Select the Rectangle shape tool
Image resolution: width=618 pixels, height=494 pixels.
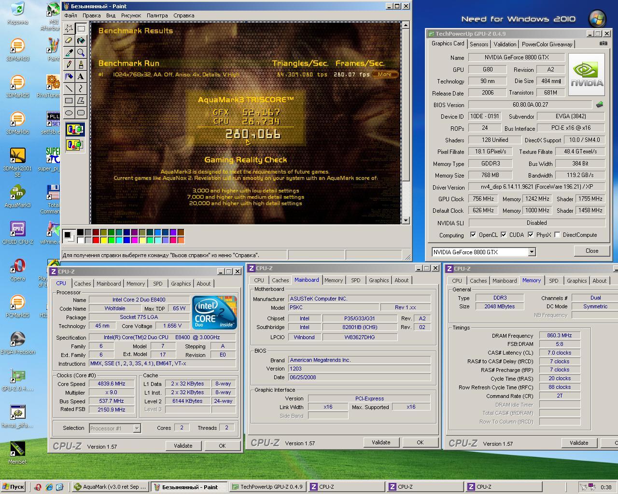pos(69,101)
